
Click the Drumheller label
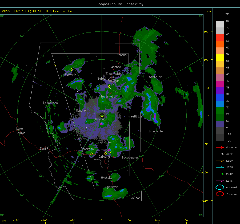(156, 131)
